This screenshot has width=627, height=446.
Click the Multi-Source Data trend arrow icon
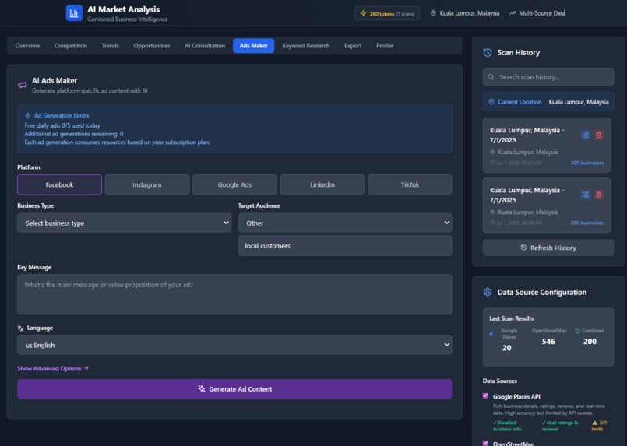click(513, 13)
